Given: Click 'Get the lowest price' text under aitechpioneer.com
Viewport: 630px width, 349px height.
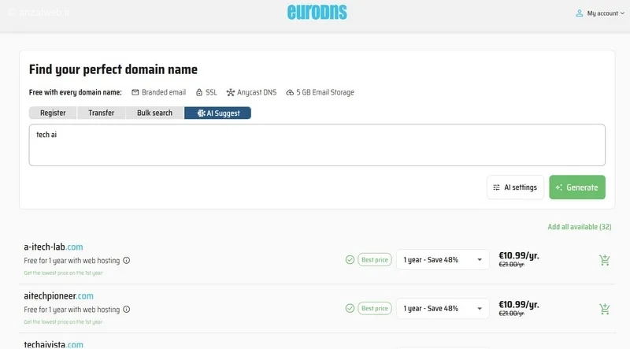Looking at the screenshot, I should (63, 322).
